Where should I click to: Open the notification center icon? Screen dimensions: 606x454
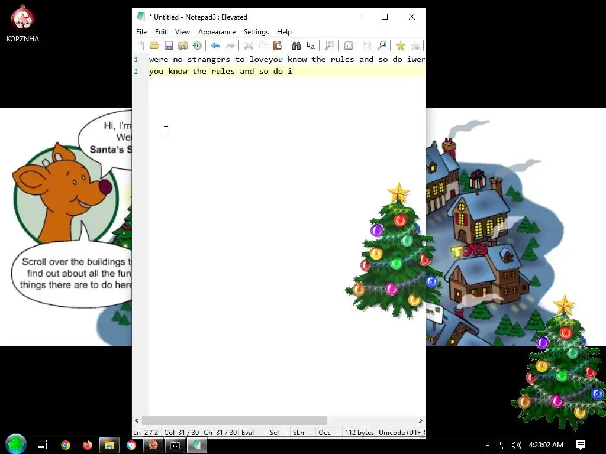click(x=581, y=445)
